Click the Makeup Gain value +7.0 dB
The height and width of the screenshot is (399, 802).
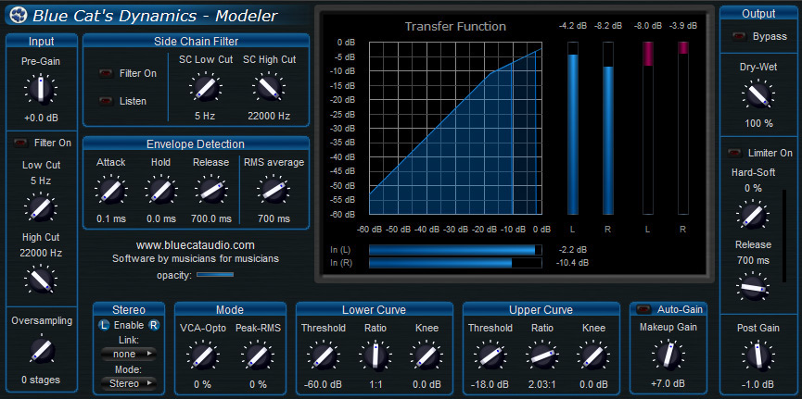(668, 383)
